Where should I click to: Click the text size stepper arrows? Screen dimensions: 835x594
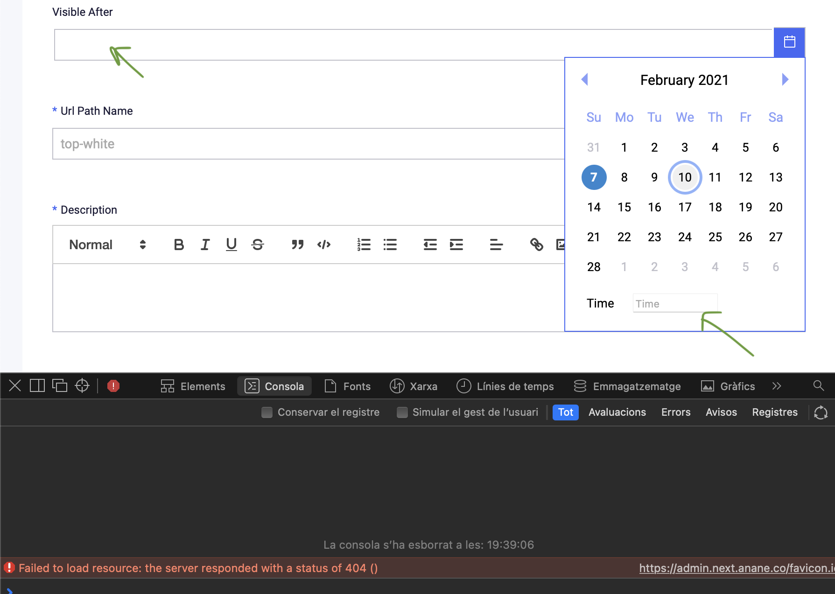click(x=142, y=244)
